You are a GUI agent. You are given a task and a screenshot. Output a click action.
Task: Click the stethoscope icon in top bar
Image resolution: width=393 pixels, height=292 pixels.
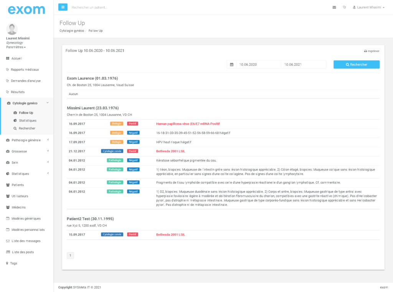click(344, 7)
